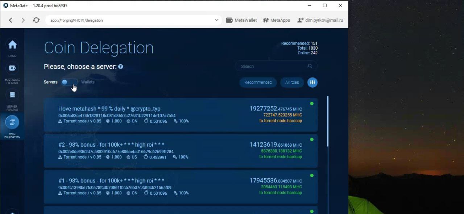Click the Wallets label next to toggle
The width and height of the screenshot is (464, 214).
88,82
